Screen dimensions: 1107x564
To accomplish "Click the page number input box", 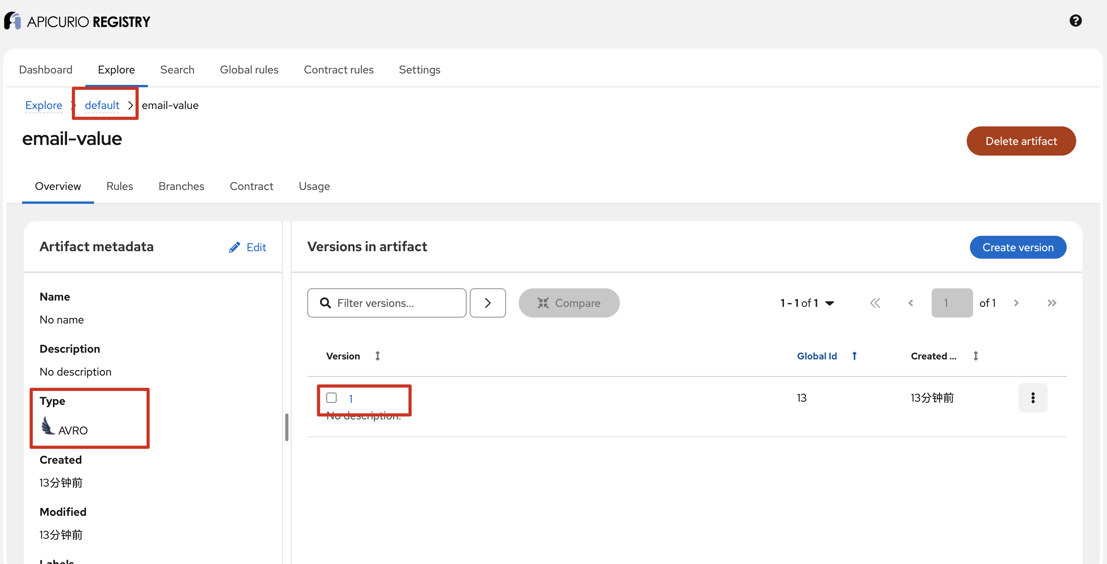I will coord(952,303).
